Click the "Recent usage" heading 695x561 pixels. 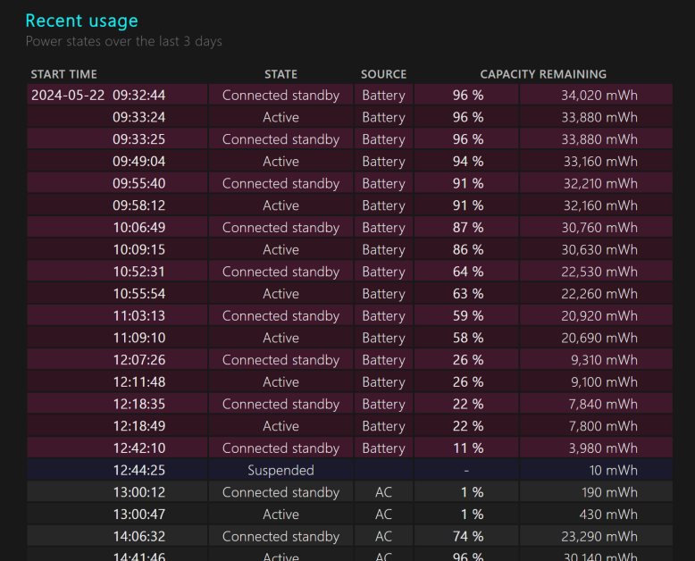(x=81, y=21)
